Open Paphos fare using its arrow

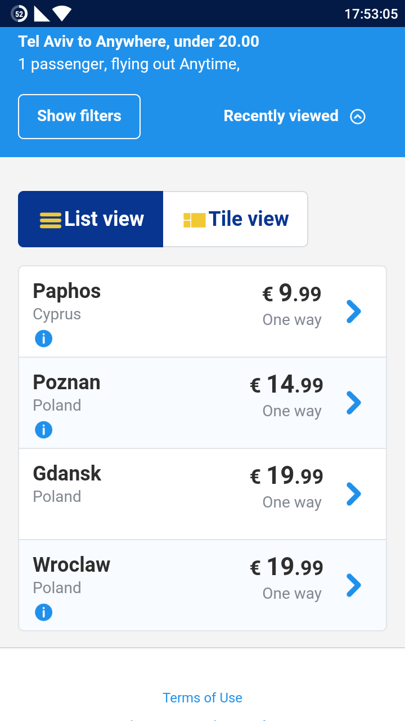[353, 311]
